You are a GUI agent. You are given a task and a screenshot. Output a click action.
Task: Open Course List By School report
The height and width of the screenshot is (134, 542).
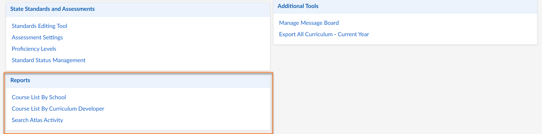(x=39, y=97)
